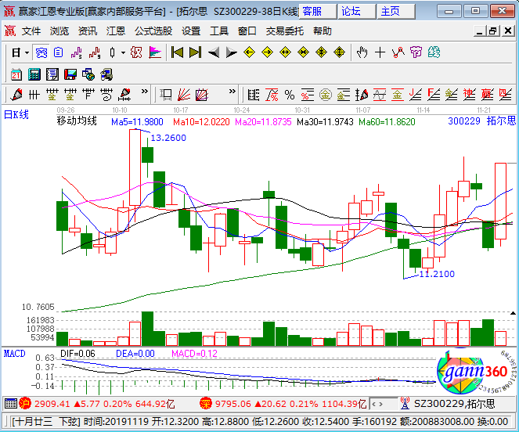Click the red percent horizontal lines icon
519x432 pixels.
pos(308,95)
